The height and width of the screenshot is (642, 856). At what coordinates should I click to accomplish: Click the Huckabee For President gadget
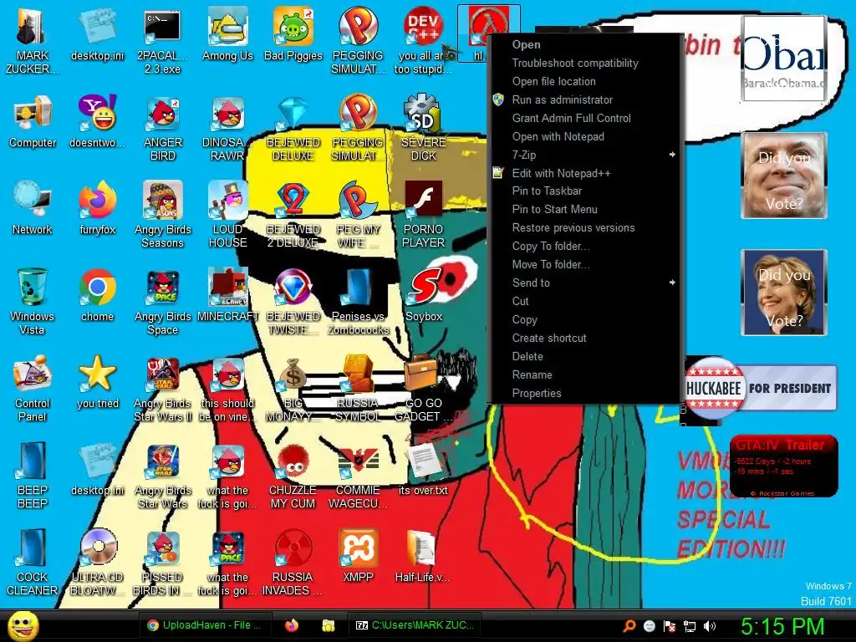(x=761, y=388)
